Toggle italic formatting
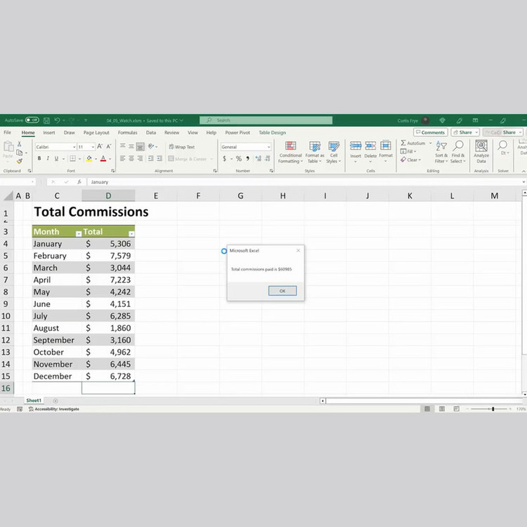The height and width of the screenshot is (527, 527). click(48, 159)
